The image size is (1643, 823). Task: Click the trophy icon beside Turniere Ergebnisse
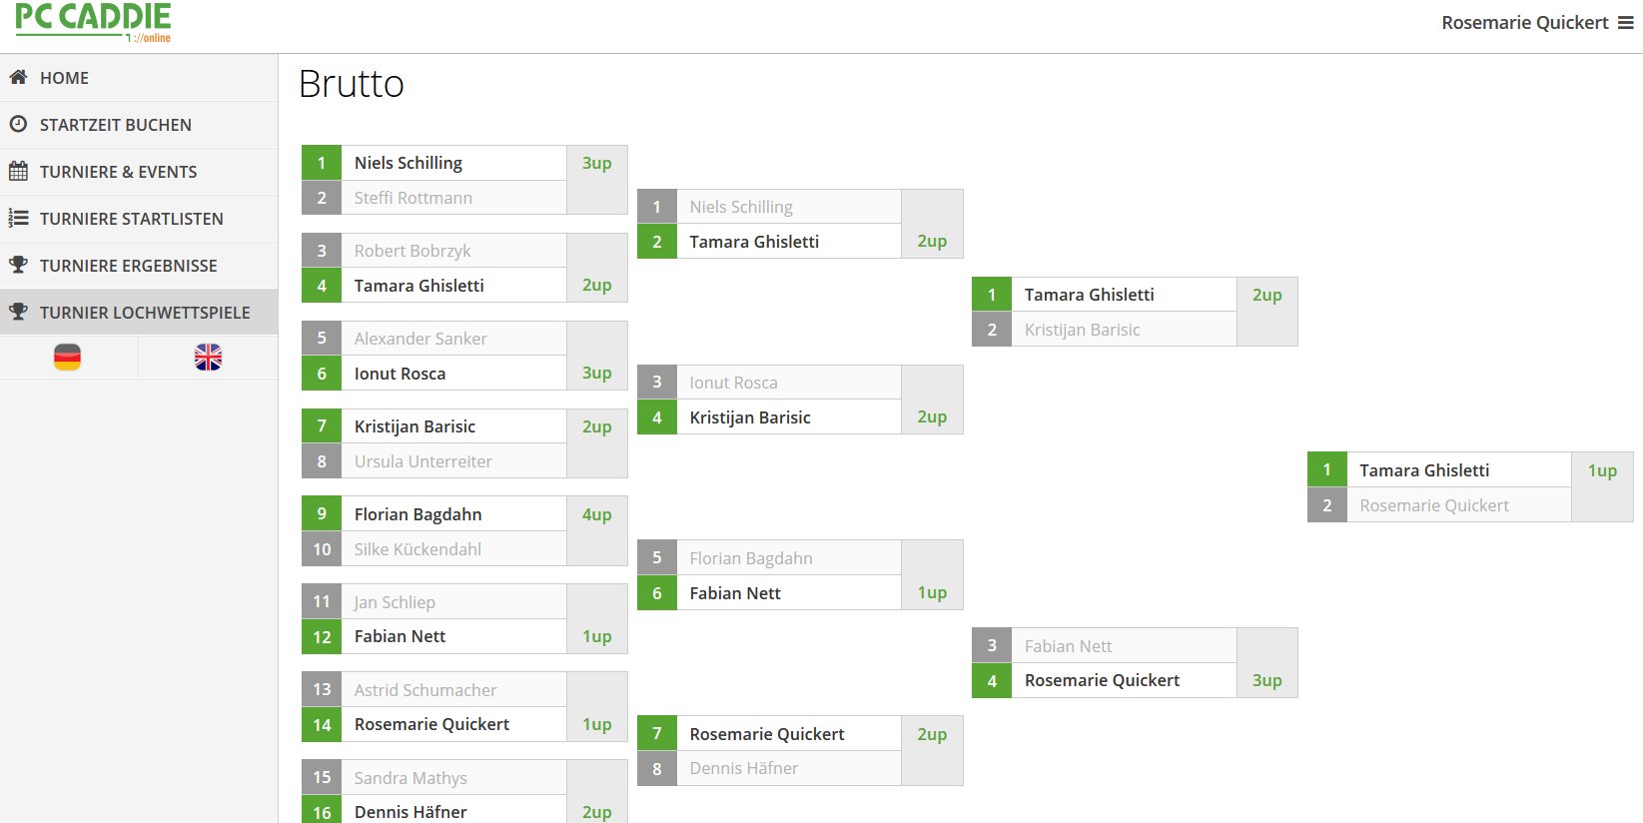(x=18, y=265)
